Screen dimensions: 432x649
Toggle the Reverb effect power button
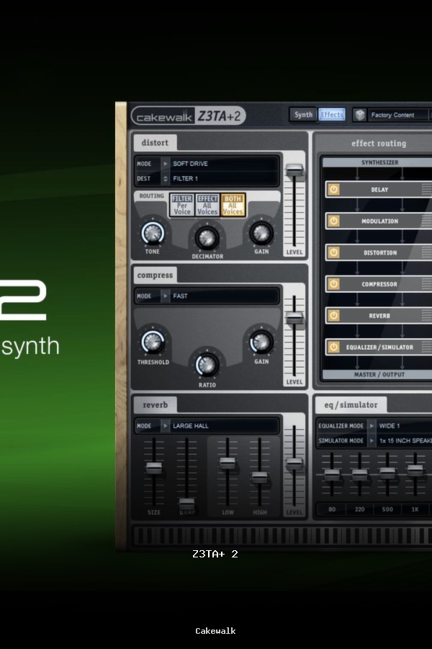pos(333,315)
